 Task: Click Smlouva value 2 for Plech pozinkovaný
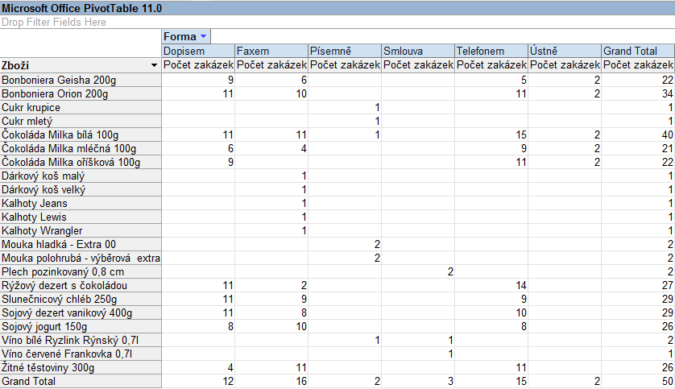pyautogui.click(x=418, y=272)
